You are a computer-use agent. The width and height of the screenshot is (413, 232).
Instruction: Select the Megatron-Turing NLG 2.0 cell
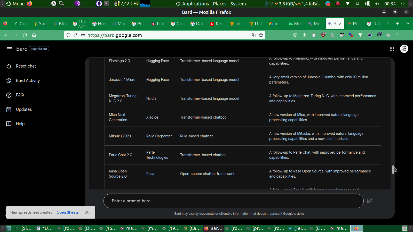(x=123, y=98)
